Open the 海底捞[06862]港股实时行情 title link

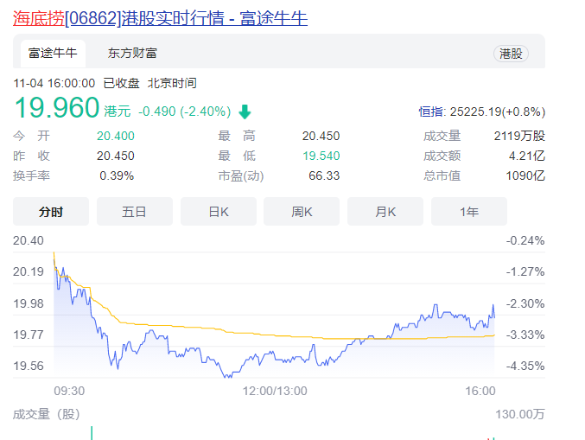[x=160, y=18]
